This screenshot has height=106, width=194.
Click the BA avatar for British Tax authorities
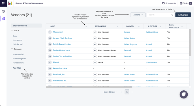point(50,44)
